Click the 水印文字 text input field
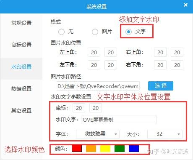The image size is (193, 160). pos(119,120)
